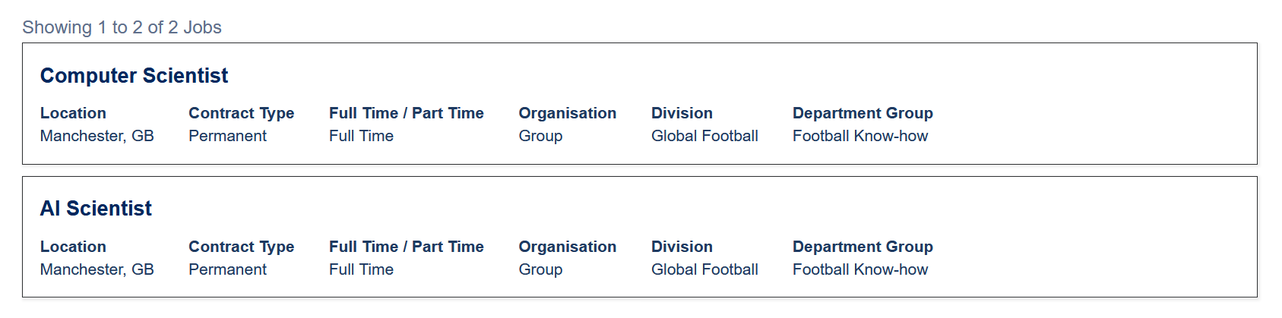This screenshot has width=1282, height=318.
Task: Click Full Time value in AI Scientist card
Action: [x=361, y=269]
